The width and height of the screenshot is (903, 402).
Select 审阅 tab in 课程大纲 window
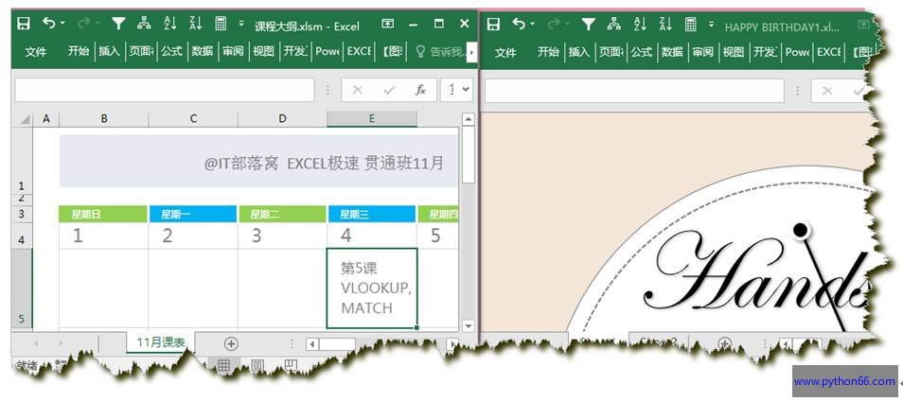(x=233, y=51)
